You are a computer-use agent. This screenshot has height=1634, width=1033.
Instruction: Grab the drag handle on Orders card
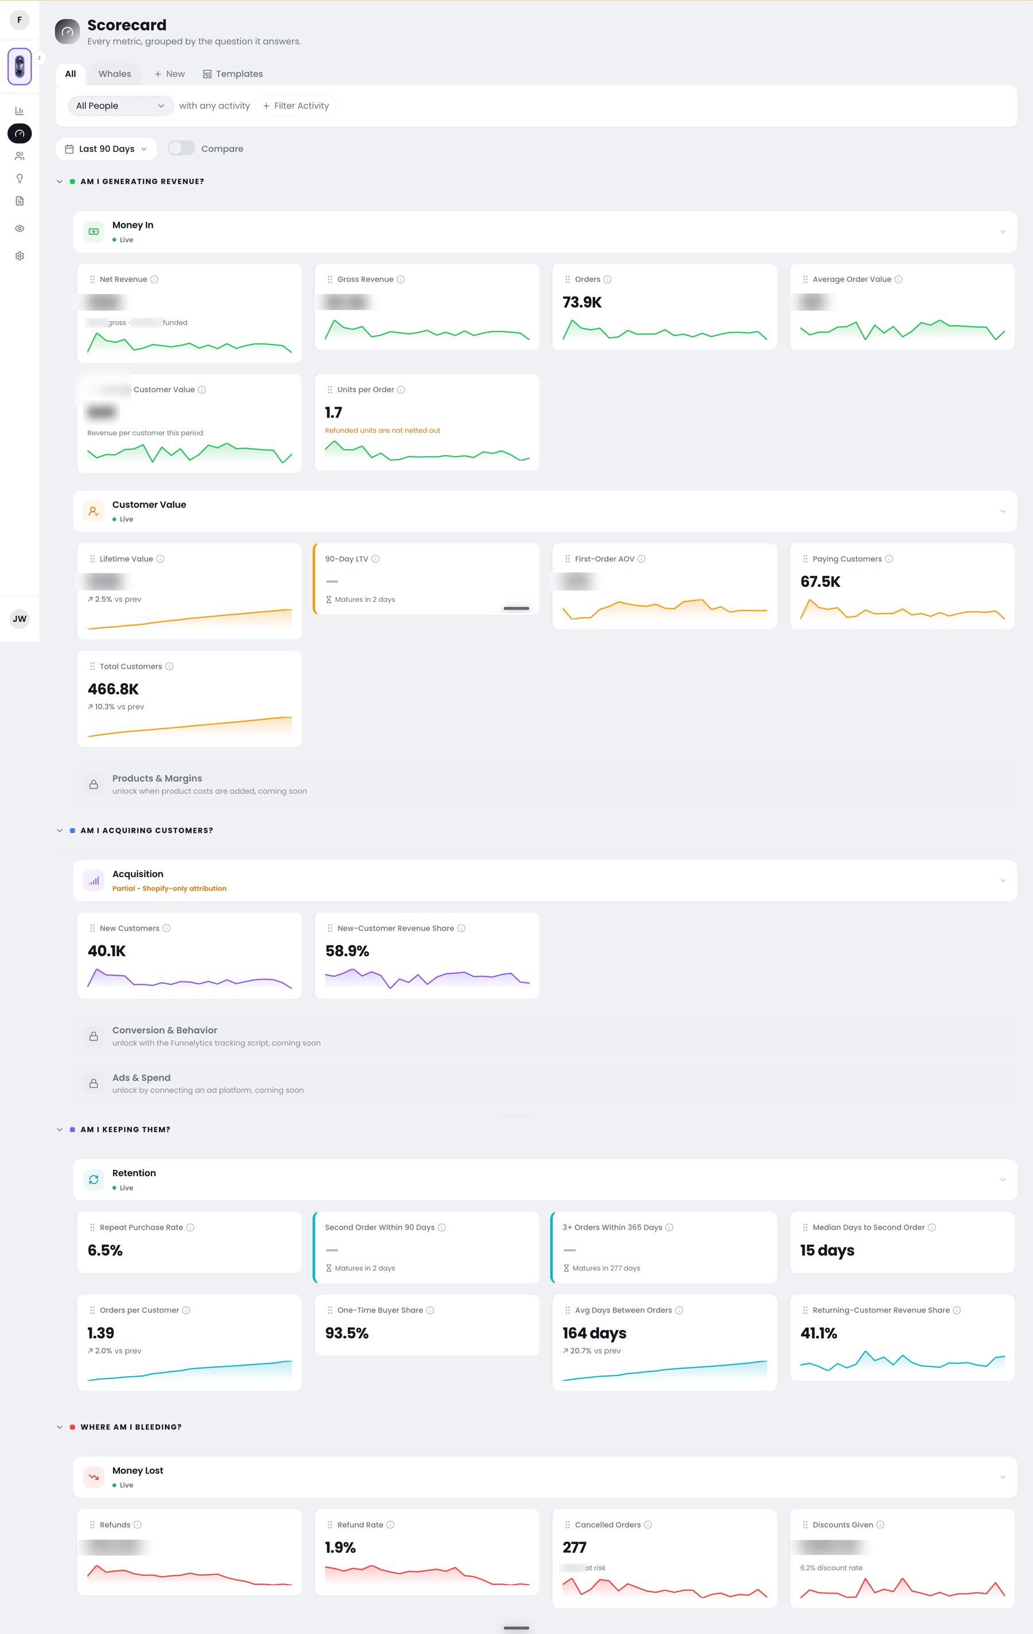[568, 280]
